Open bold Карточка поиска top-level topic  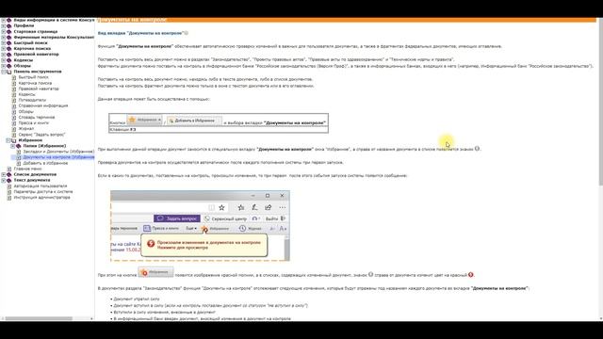pos(32,49)
